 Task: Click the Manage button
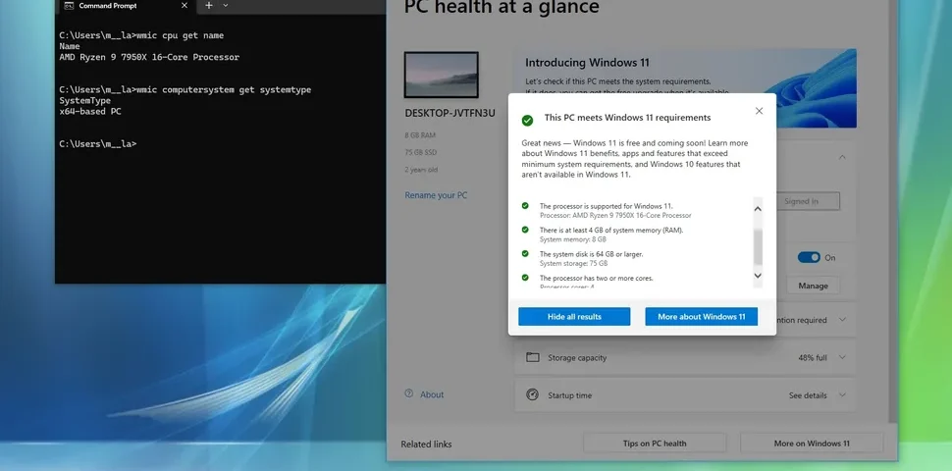click(813, 286)
